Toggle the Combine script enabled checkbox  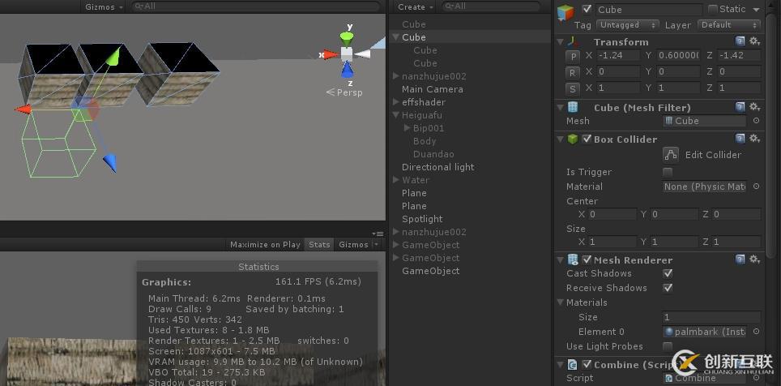pyautogui.click(x=587, y=364)
